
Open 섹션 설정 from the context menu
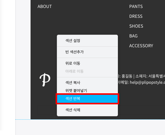(x=87, y=40)
